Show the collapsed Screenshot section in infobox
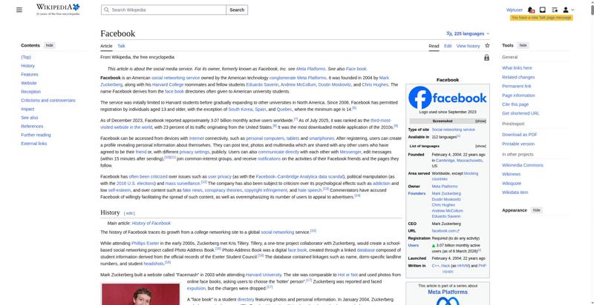The height and width of the screenshot is (305, 594). pyautogui.click(x=480, y=120)
